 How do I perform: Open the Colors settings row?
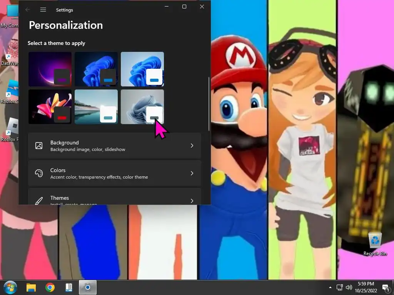(x=115, y=173)
